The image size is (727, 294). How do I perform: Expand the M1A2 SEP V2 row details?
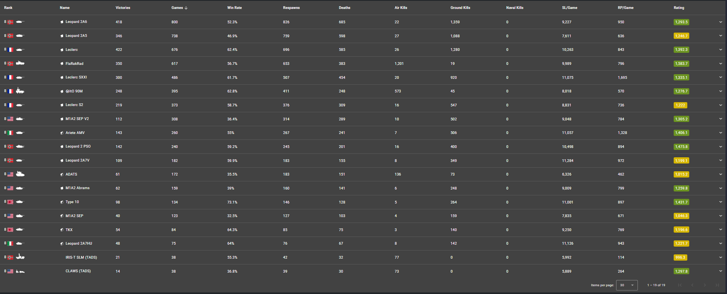pos(721,119)
